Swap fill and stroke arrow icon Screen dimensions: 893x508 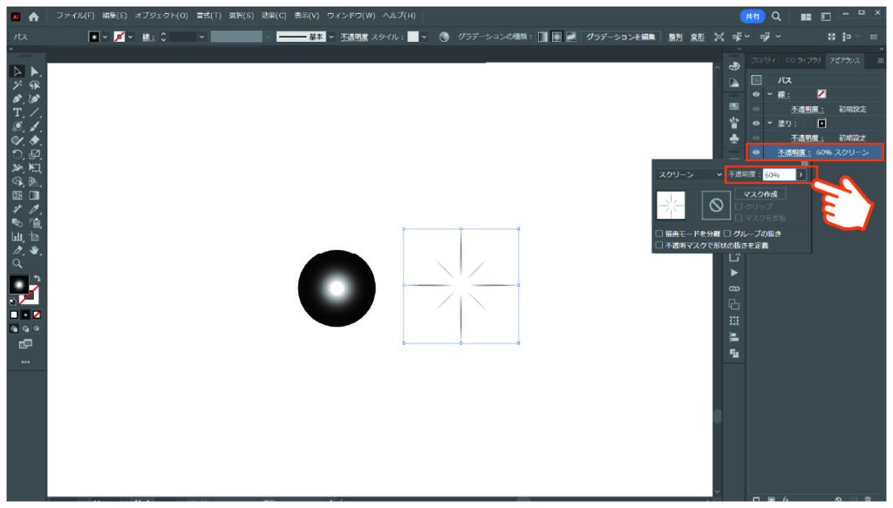point(37,279)
